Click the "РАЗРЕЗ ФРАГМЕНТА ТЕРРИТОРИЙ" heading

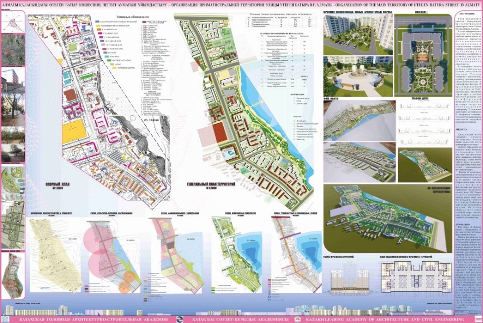338,256
